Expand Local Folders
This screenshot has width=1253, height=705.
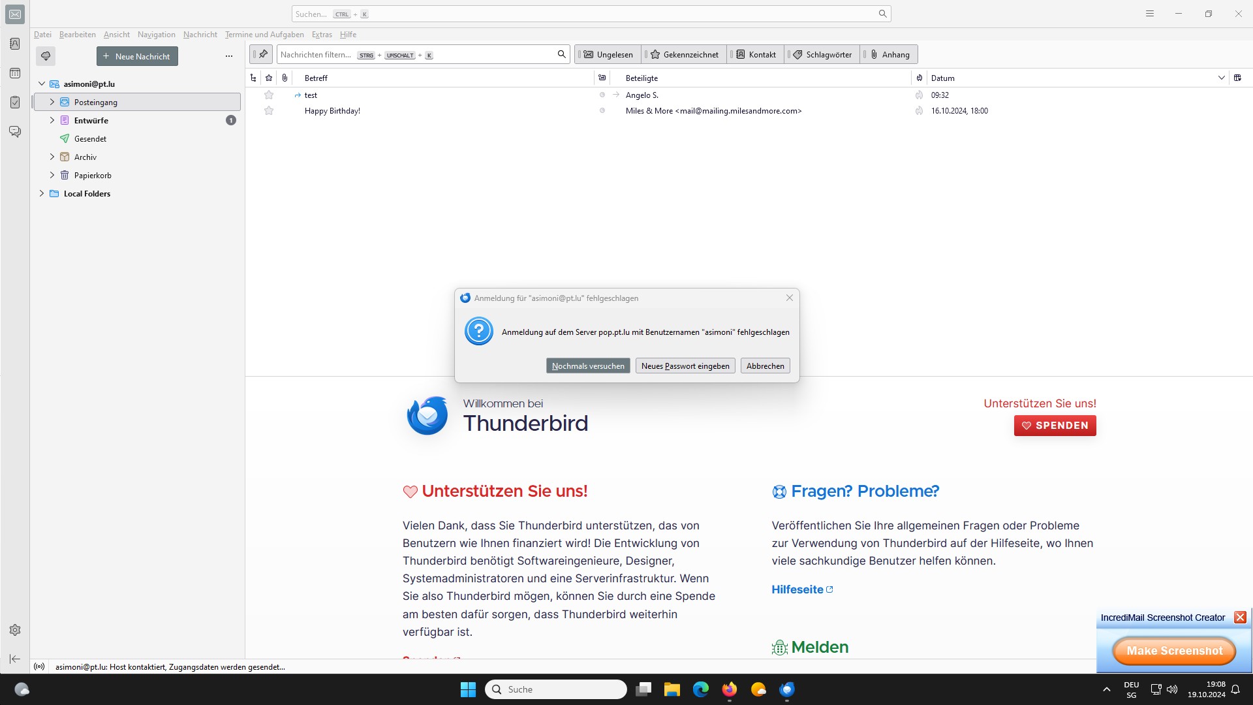pyautogui.click(x=42, y=194)
